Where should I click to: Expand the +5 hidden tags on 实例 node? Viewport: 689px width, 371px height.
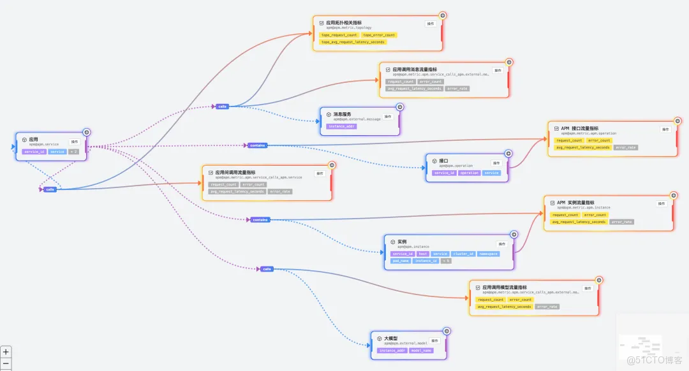(x=446, y=261)
